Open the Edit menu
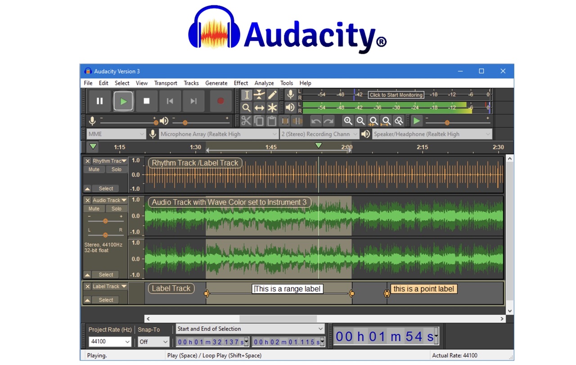Screen dimensions: 576x365 pos(103,83)
